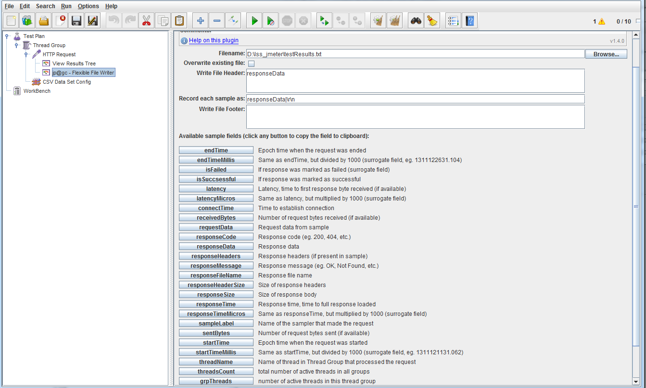
Task: Copy the latency field button
Action: pos(216,189)
